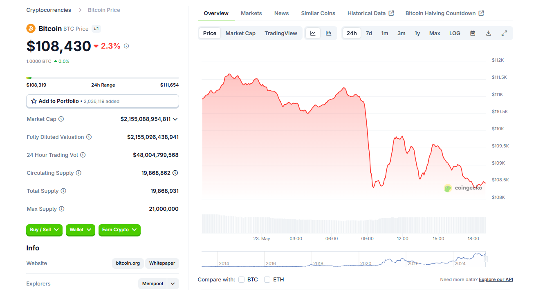Click the 21,000,000 max supply value
554x290 pixels.
(x=164, y=209)
